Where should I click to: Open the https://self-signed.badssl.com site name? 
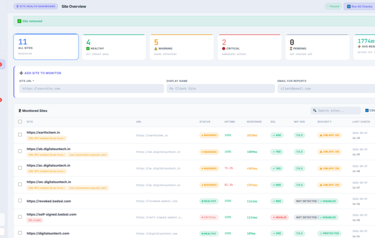pos(52,215)
